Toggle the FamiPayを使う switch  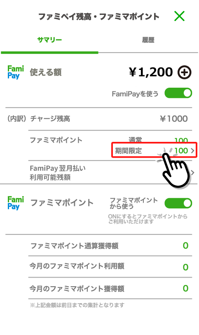click(x=178, y=93)
